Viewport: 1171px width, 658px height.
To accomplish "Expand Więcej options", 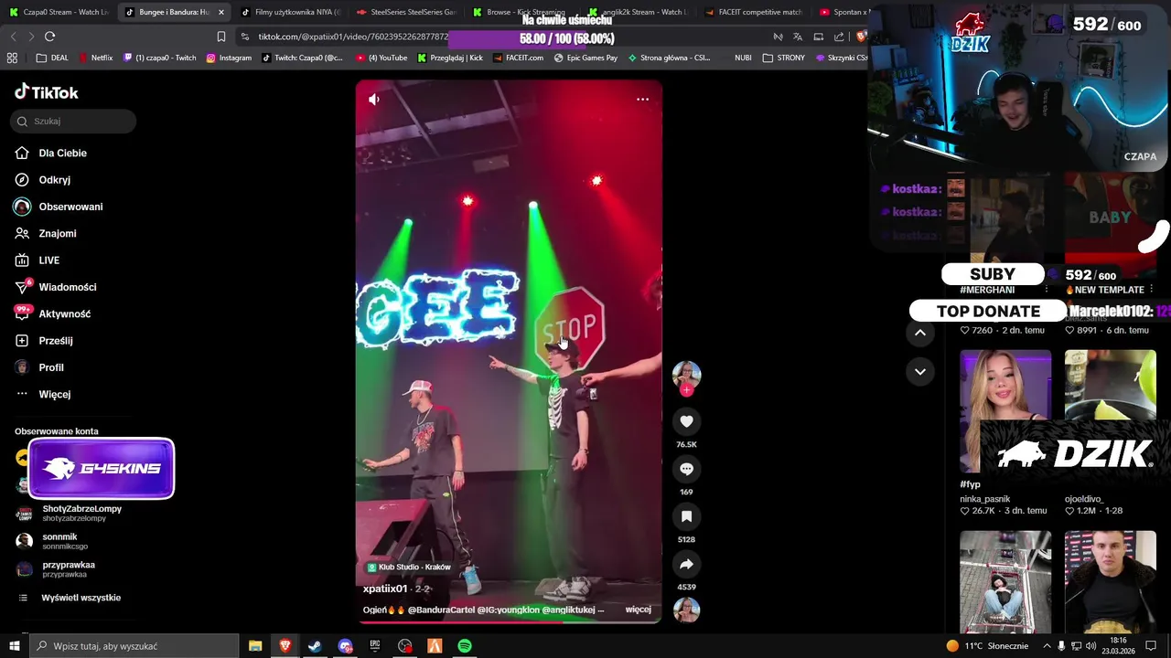I will pos(54,394).
